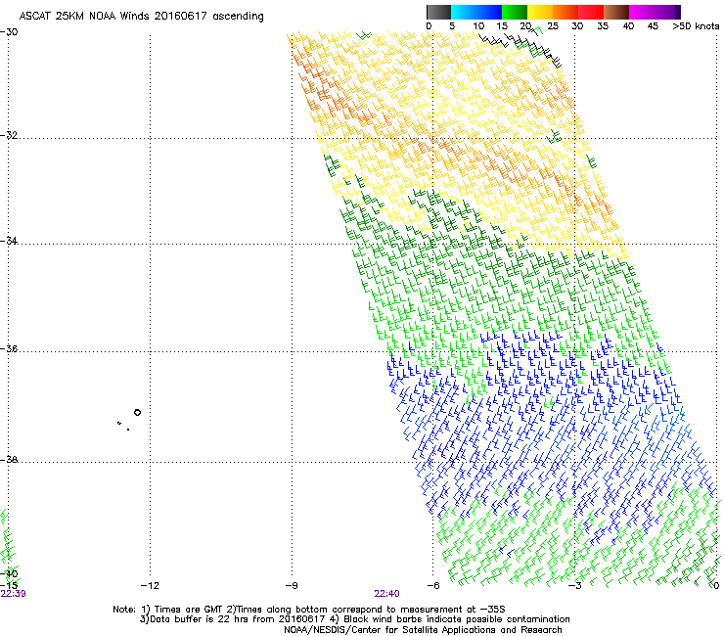
Task: Click the -38 latitude axis label
Action: click(x=9, y=460)
